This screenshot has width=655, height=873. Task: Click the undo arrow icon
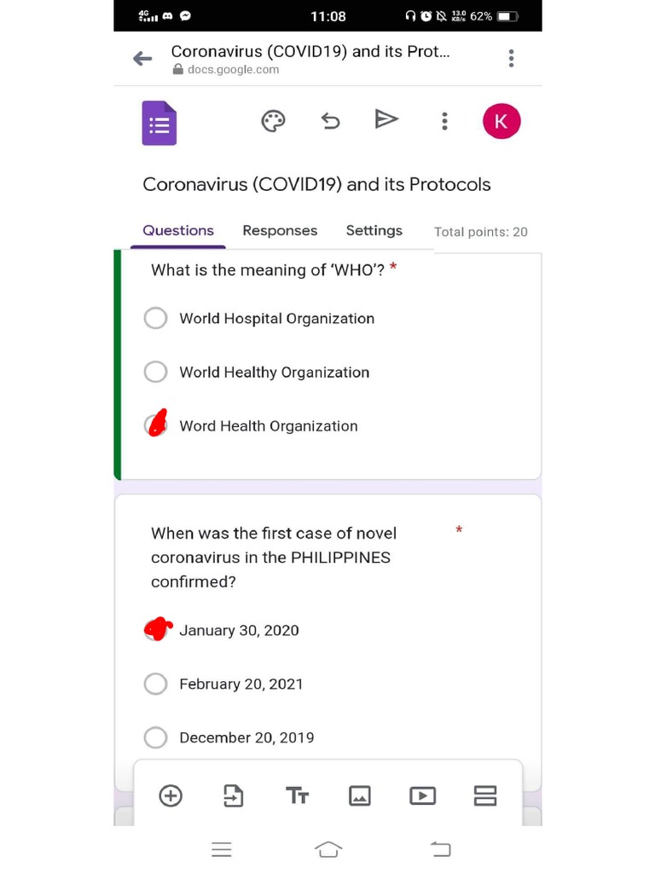330,121
